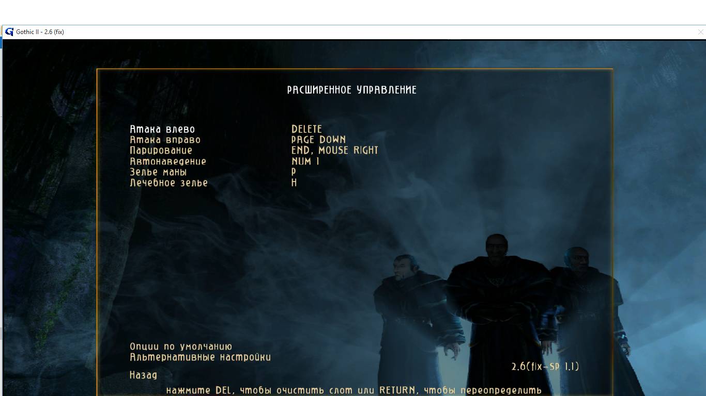Viewport: 706px width, 396px height.
Task: Select the Парирование control option
Action: coord(161,151)
